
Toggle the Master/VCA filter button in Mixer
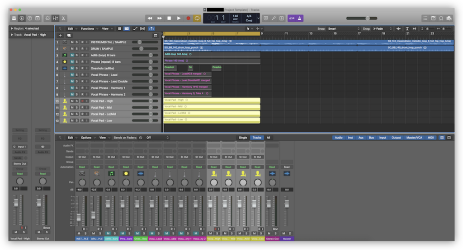414,138
